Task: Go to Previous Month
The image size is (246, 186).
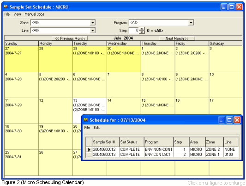Action: coord(70,38)
